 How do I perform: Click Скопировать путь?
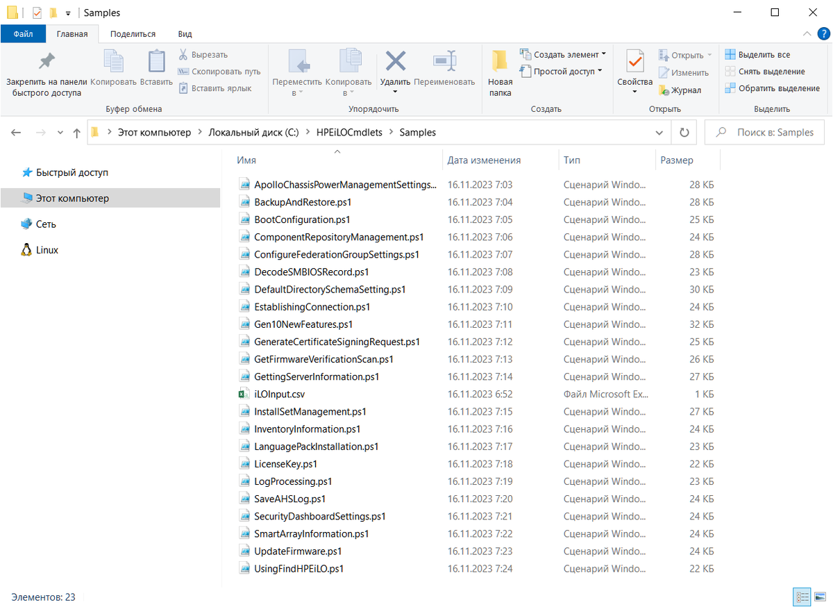click(x=219, y=72)
